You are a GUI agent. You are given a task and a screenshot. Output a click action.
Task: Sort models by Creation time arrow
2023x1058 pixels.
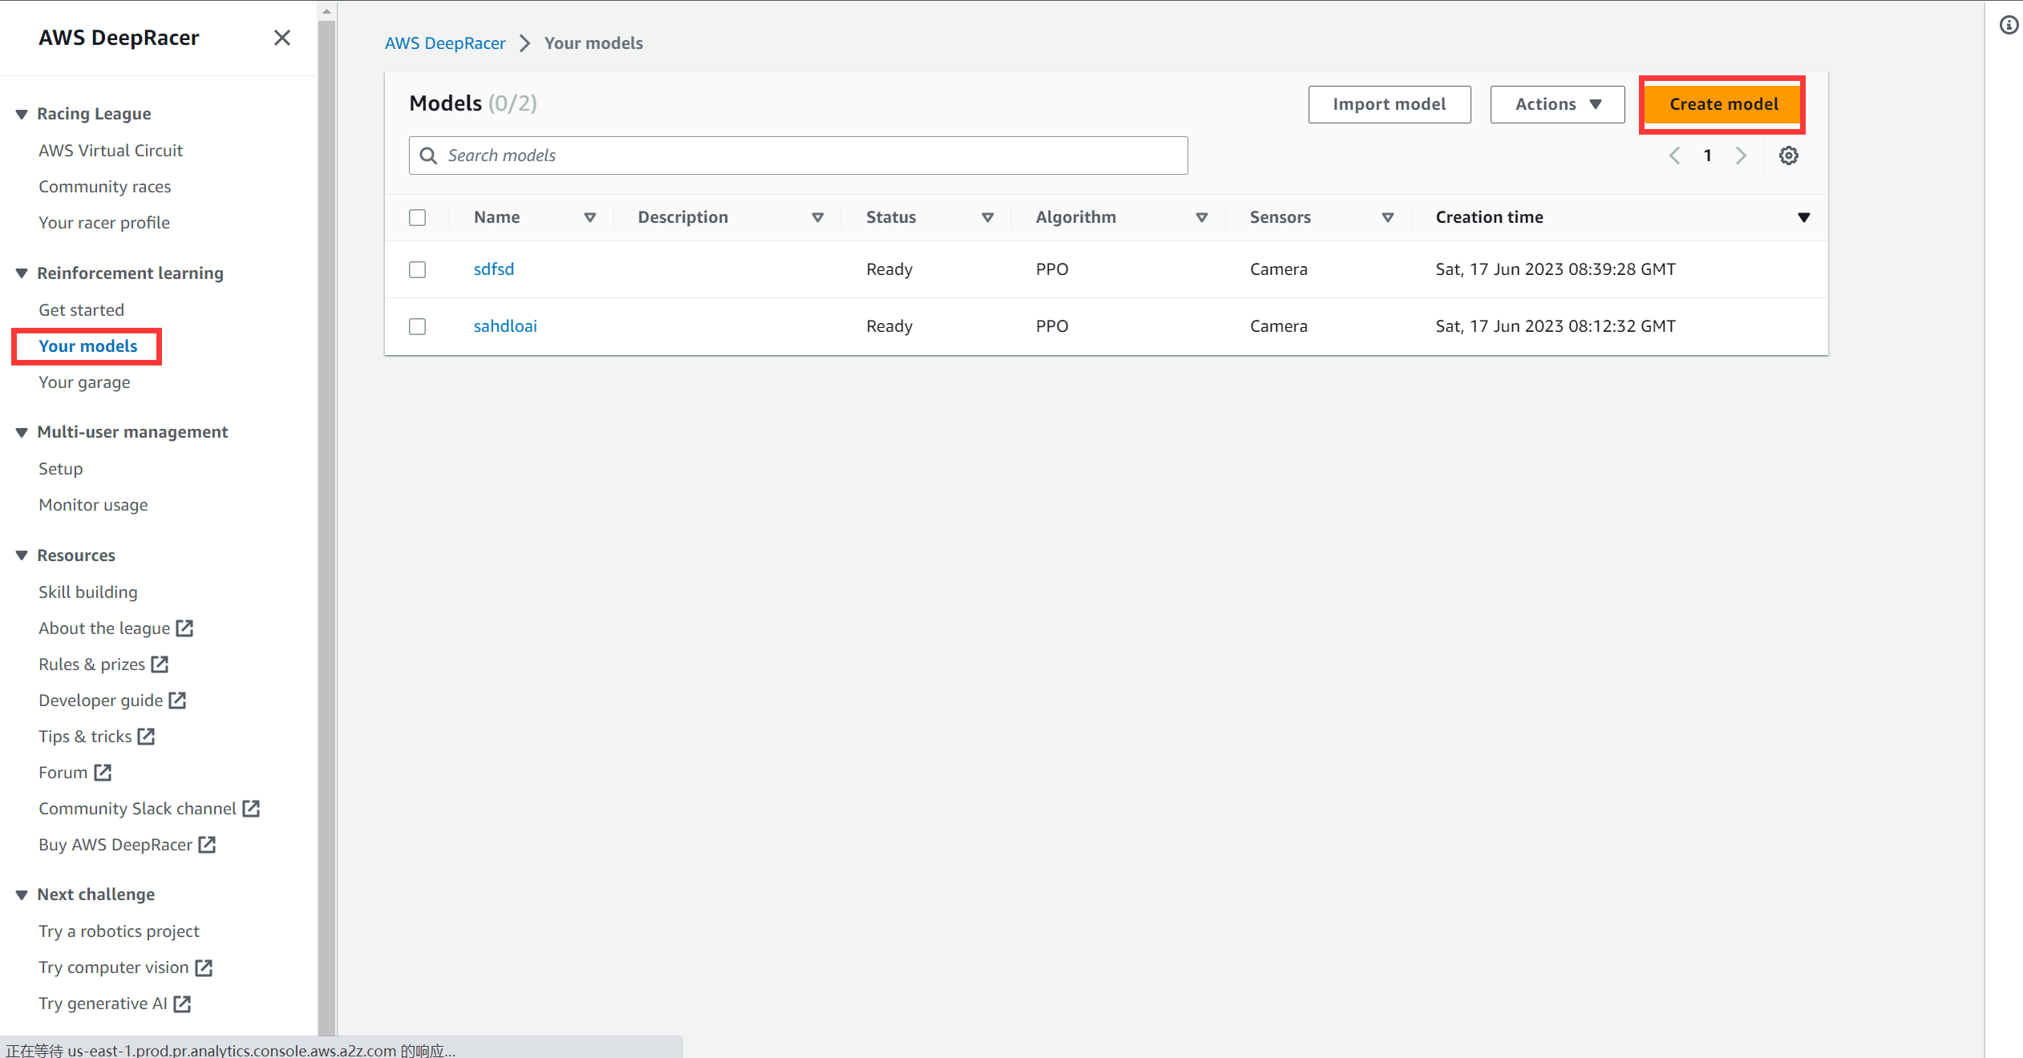(1804, 218)
